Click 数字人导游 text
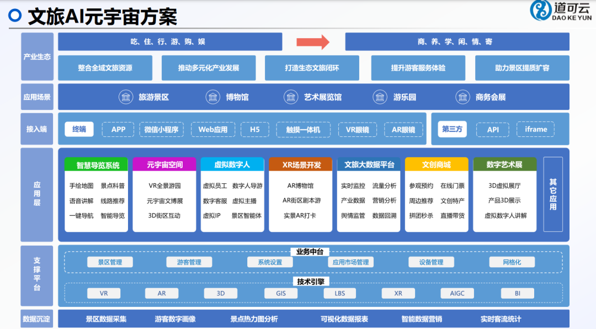Image resolution: width=596 pixels, height=329 pixels. coord(247,185)
